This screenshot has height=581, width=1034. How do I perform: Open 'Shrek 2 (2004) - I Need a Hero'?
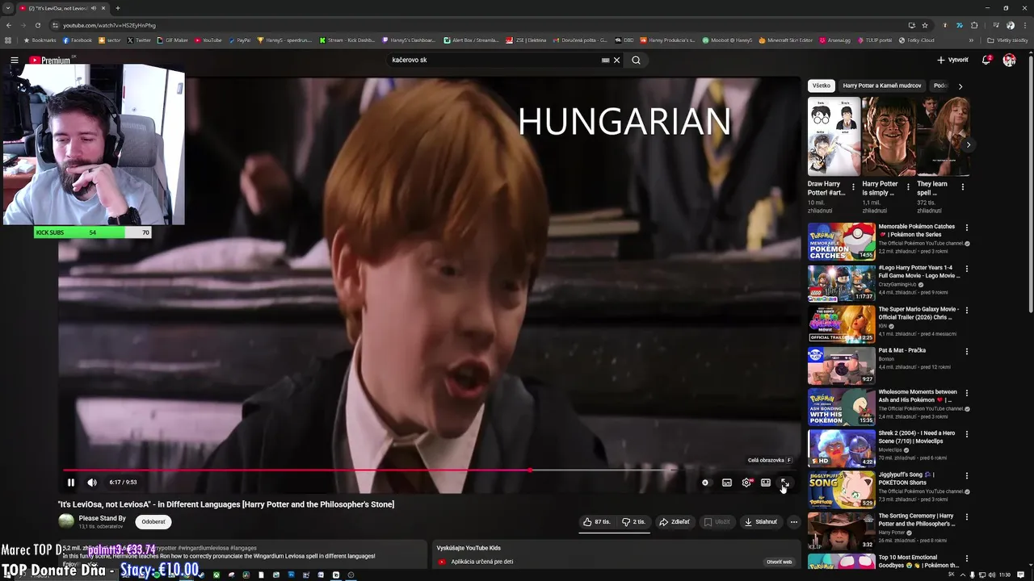pos(917,437)
